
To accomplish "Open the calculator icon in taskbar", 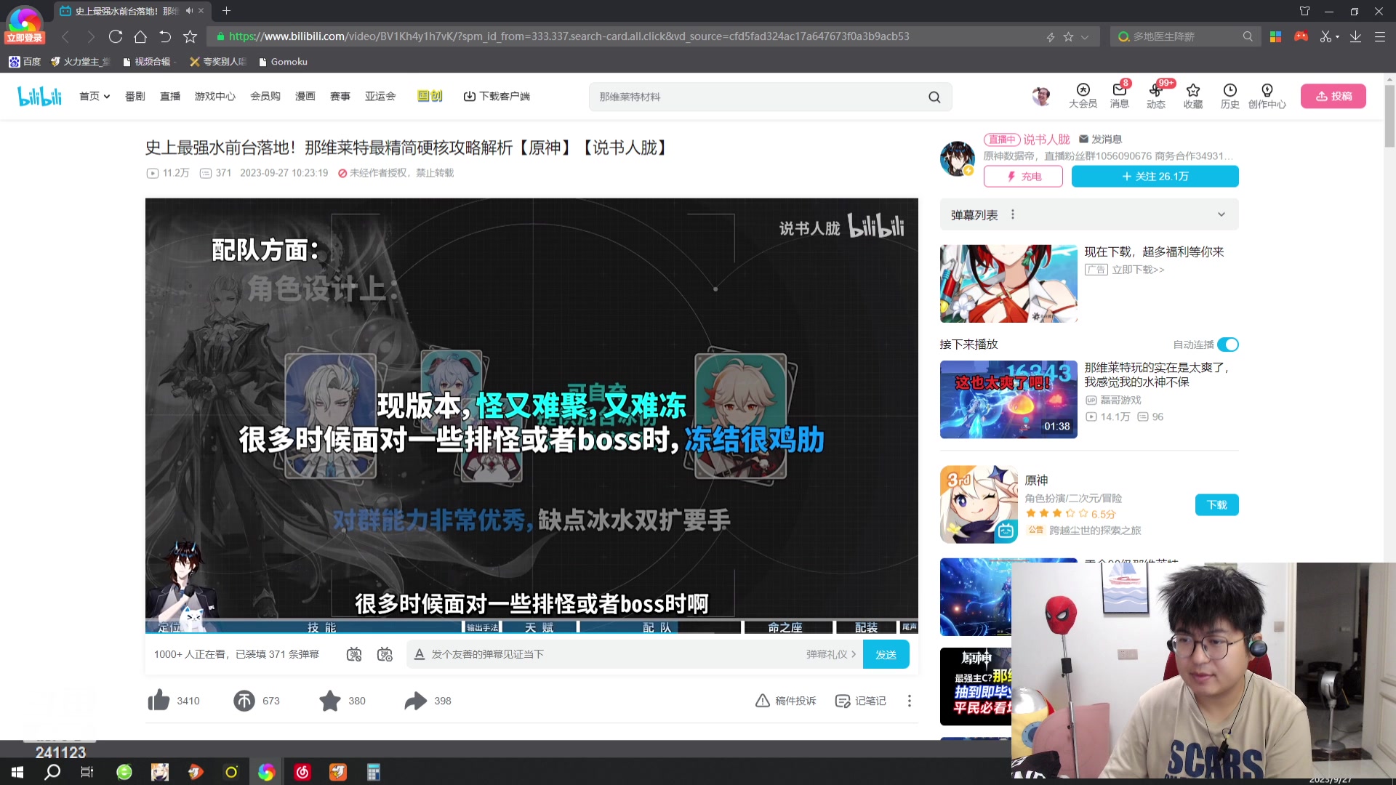I will pos(374,772).
